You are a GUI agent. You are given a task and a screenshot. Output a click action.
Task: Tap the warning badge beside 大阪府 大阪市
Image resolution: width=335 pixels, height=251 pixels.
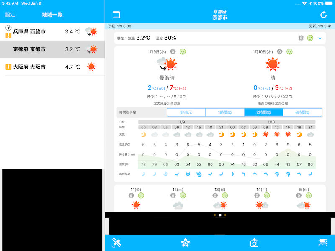tap(8, 67)
